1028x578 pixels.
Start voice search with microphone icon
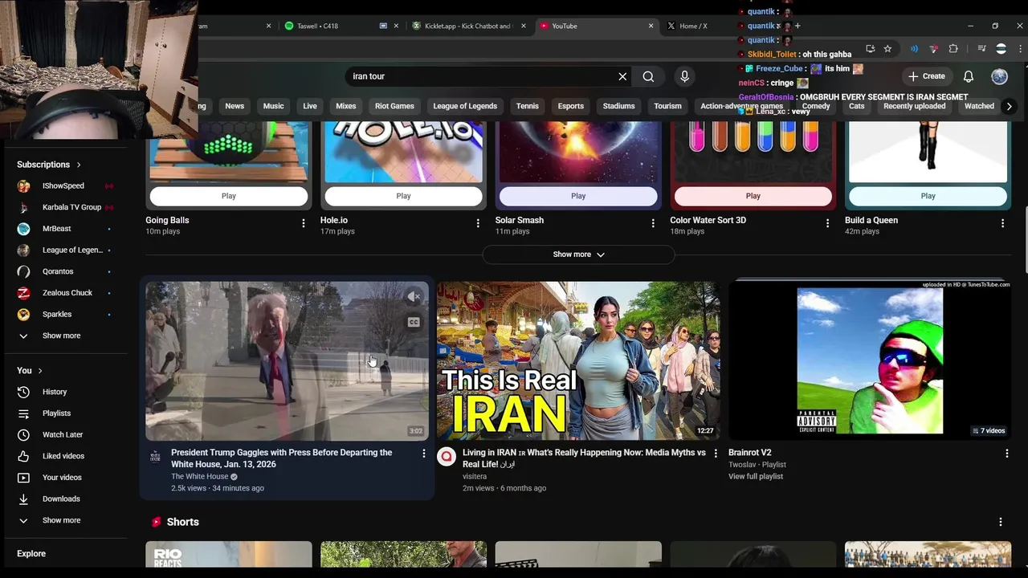[684, 76]
